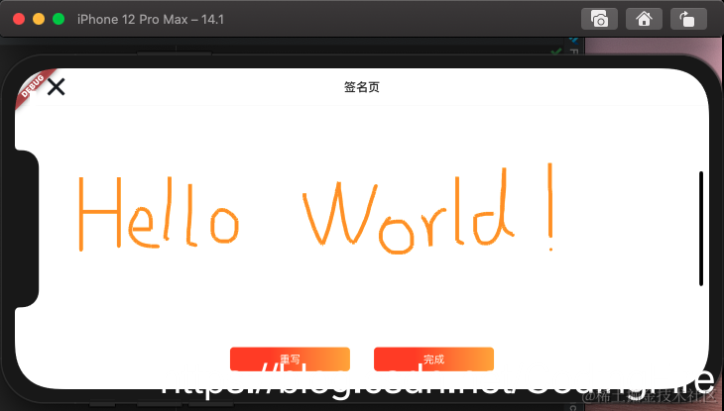Go to home screen via house icon

(x=644, y=20)
